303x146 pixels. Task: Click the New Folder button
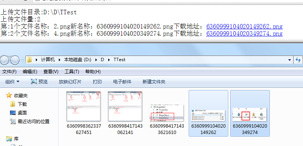(x=154, y=82)
